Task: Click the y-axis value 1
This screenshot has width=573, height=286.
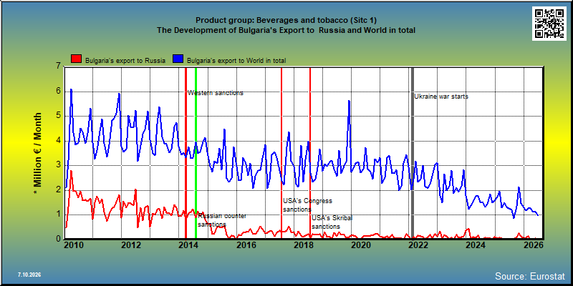Action: [58, 214]
